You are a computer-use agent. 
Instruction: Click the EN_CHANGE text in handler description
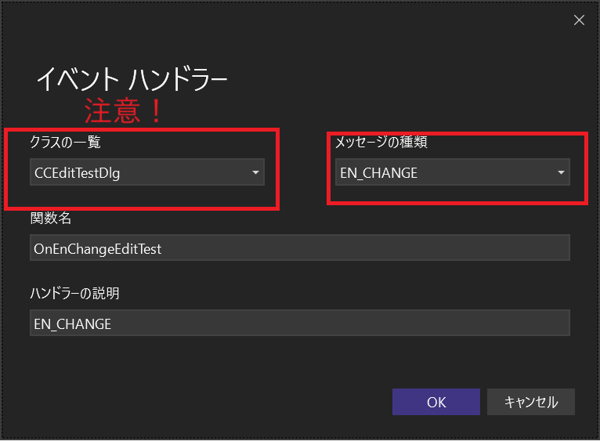click(73, 324)
